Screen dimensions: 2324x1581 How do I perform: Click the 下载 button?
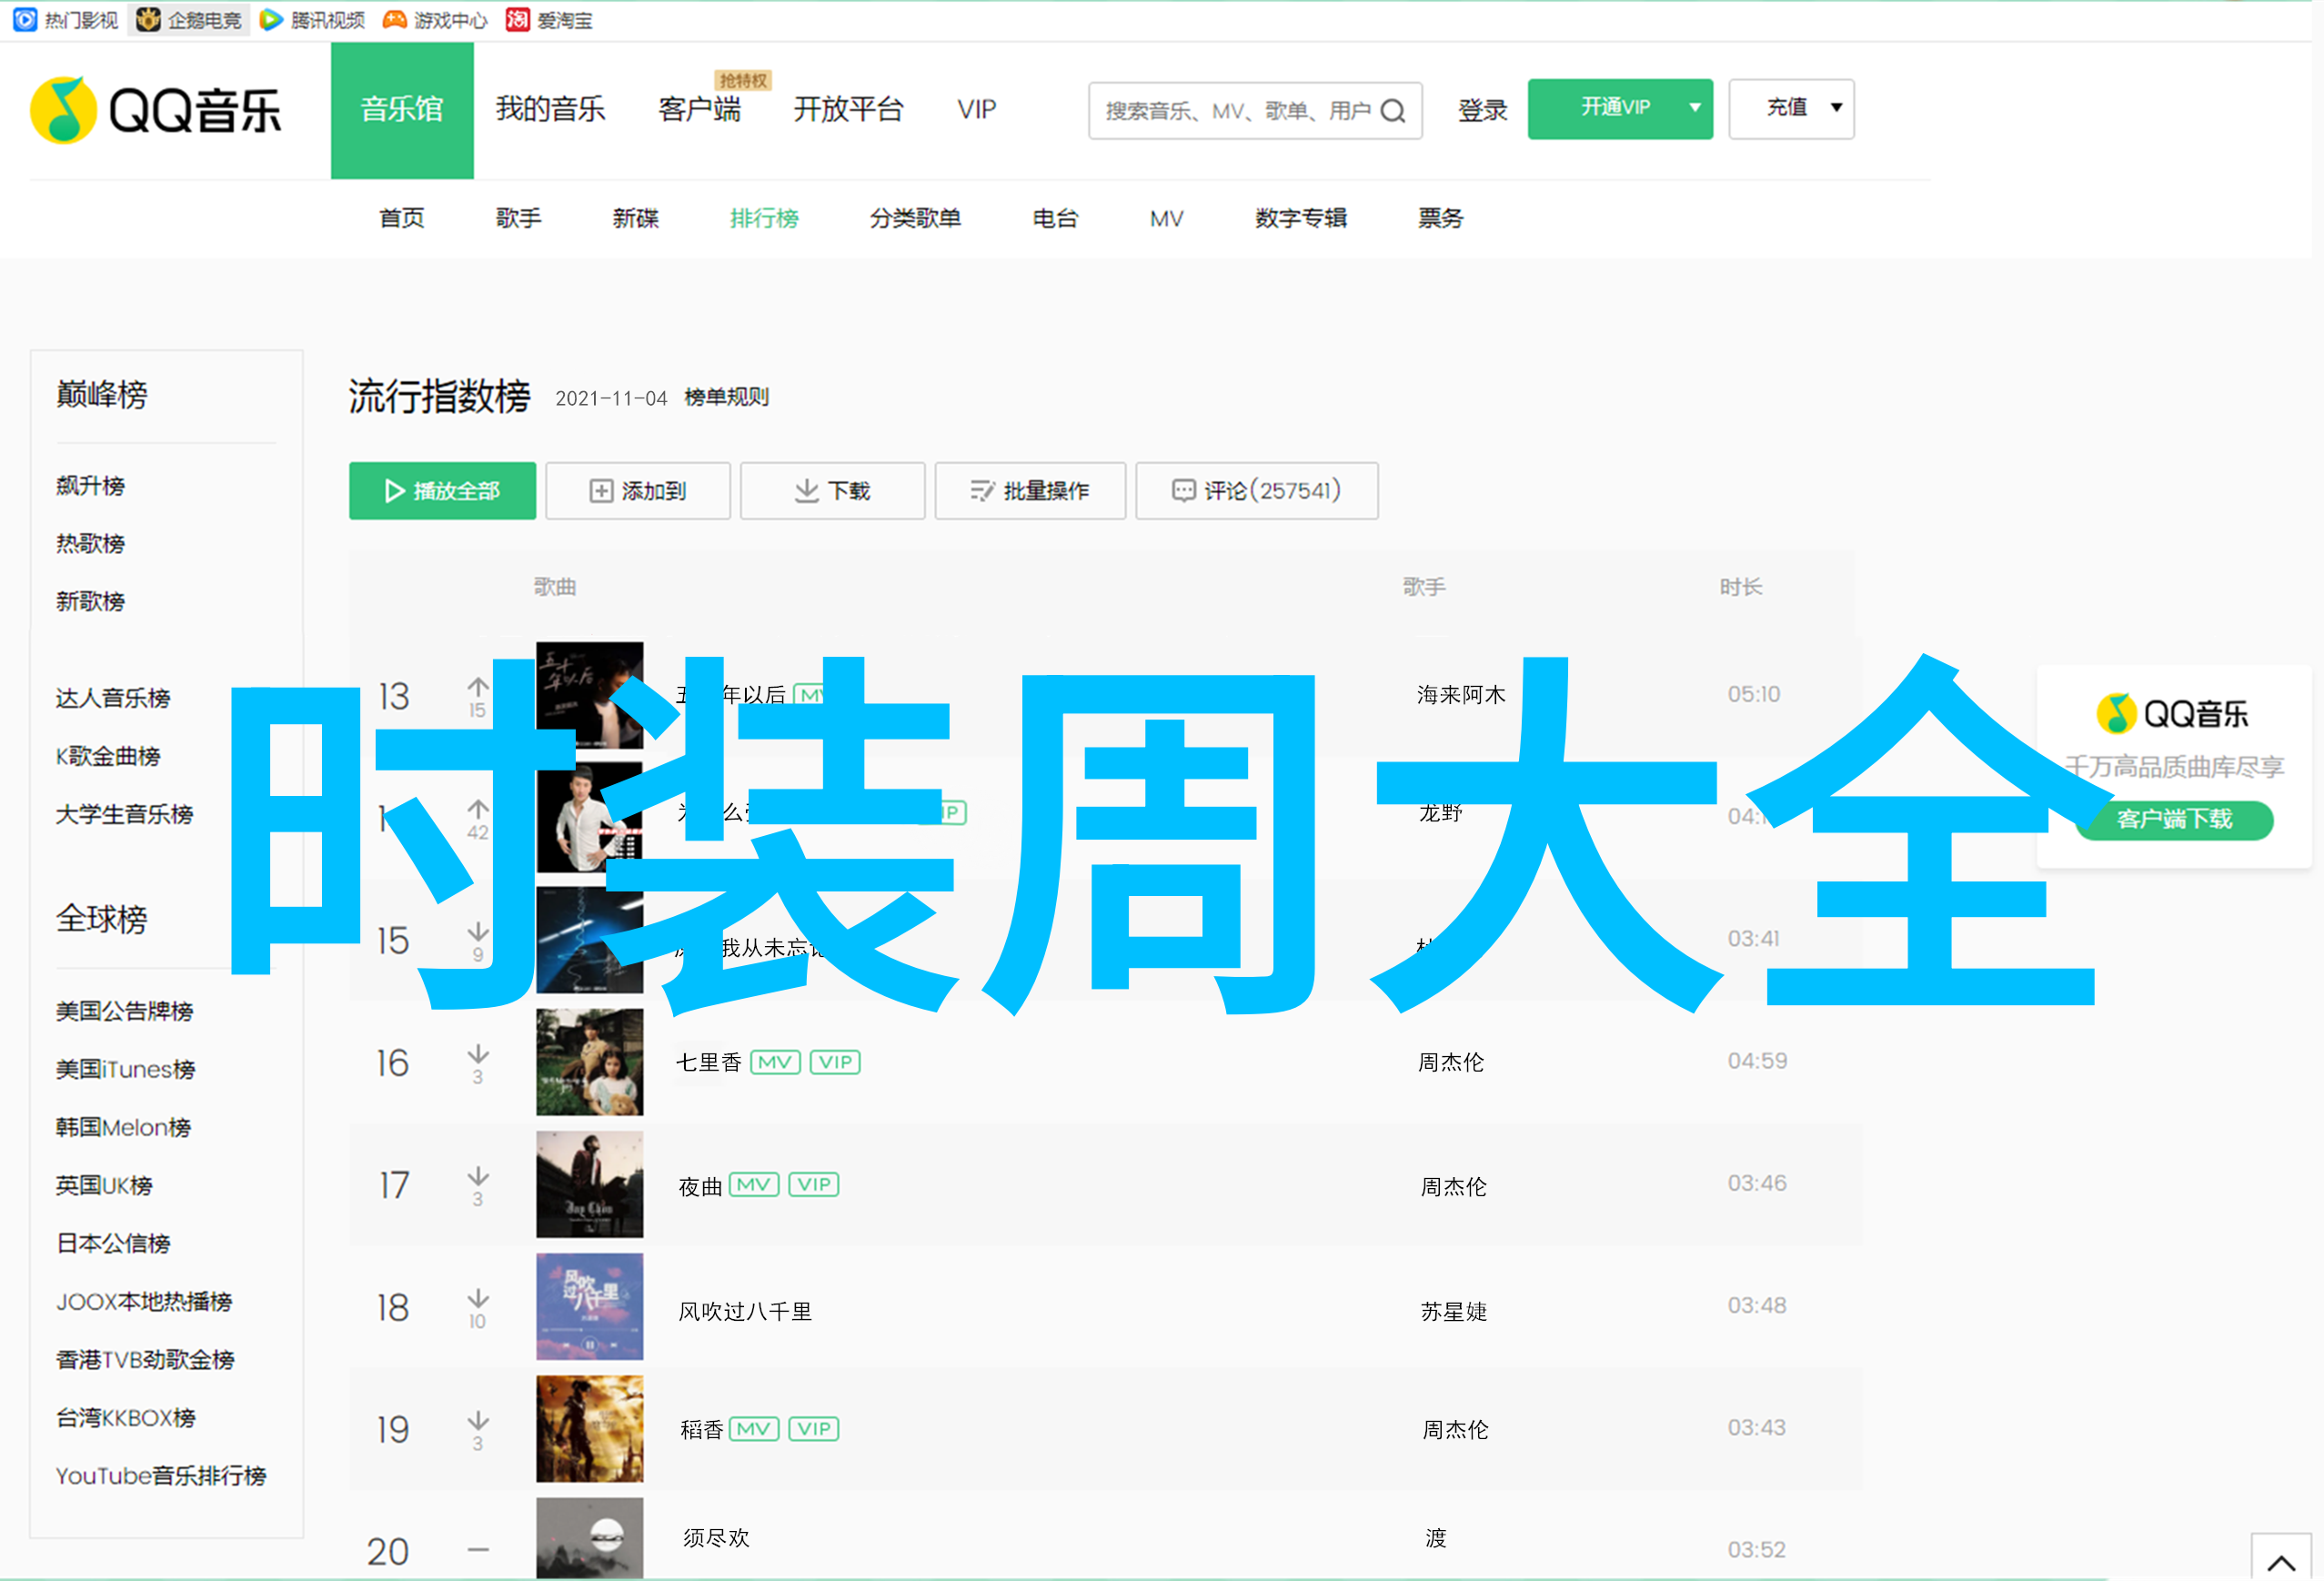tap(832, 491)
